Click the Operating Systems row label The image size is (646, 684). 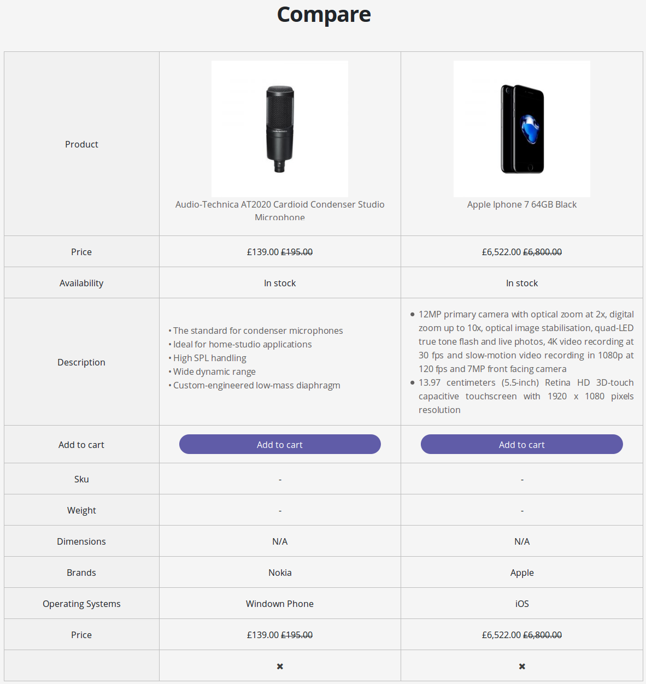click(x=81, y=604)
